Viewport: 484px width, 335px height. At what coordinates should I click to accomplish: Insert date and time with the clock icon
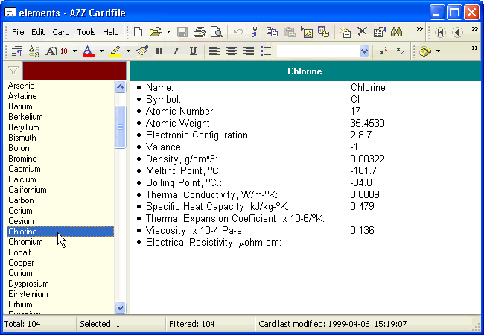point(323,32)
